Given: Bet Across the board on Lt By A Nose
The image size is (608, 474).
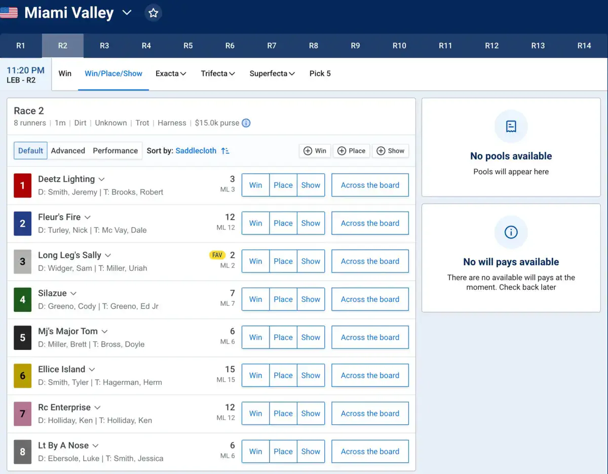Looking at the screenshot, I should coord(370,452).
